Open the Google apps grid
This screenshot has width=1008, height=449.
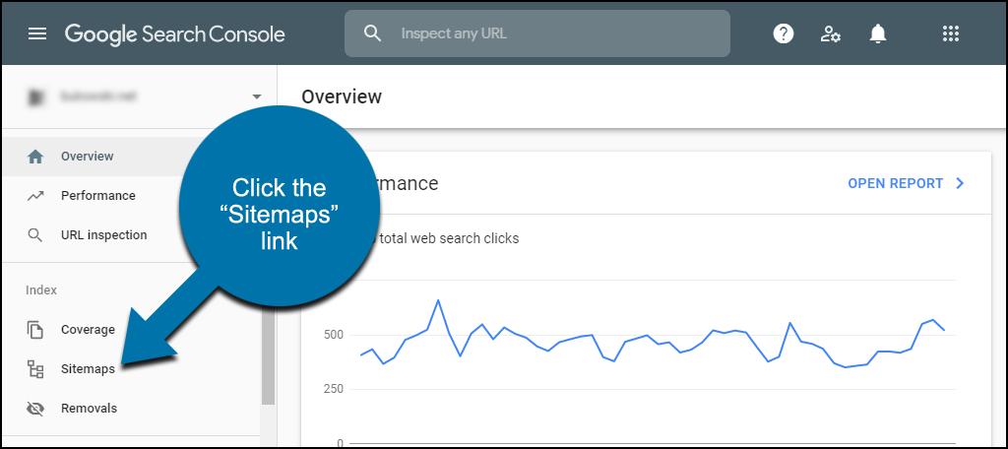[x=950, y=33]
